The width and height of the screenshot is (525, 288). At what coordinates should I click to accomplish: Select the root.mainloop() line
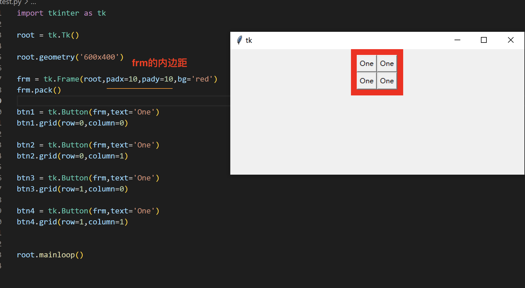50,254
